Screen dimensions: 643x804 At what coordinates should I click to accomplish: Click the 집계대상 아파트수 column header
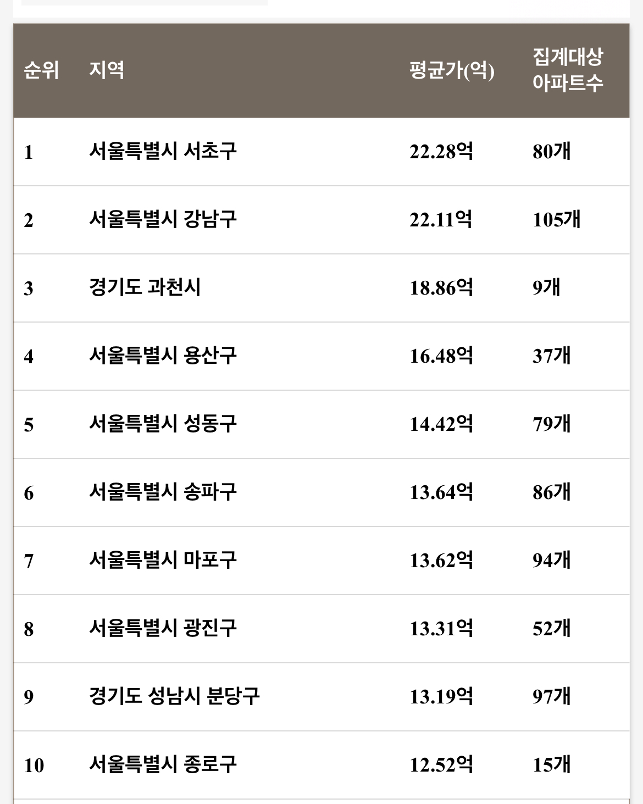pos(568,70)
